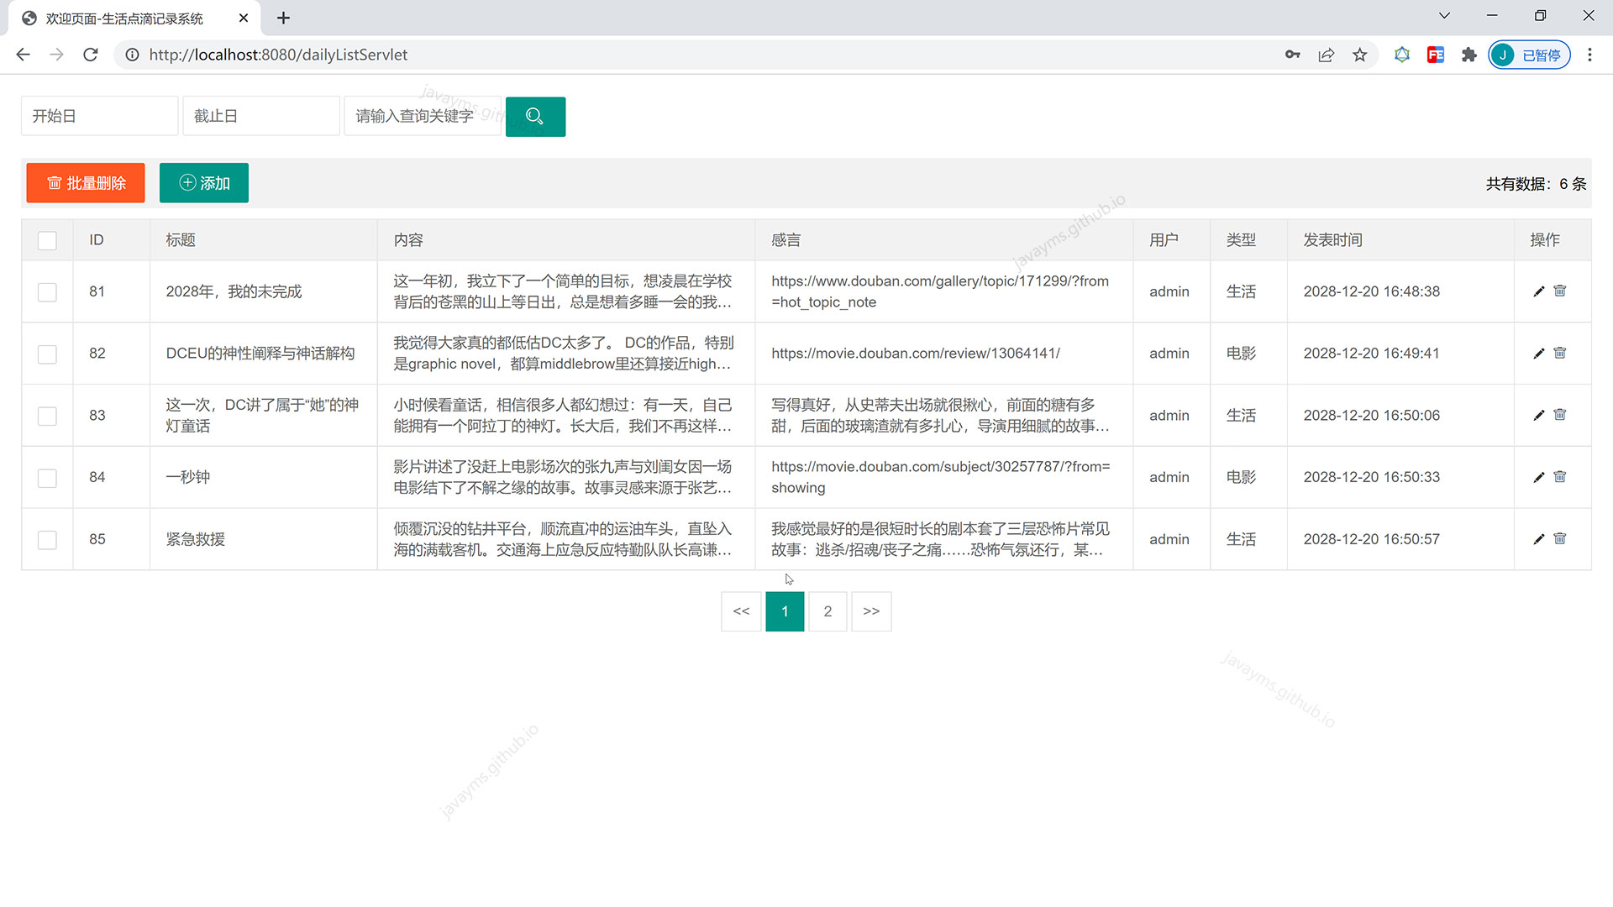Open browser extensions puzzle icon

coord(1469,55)
